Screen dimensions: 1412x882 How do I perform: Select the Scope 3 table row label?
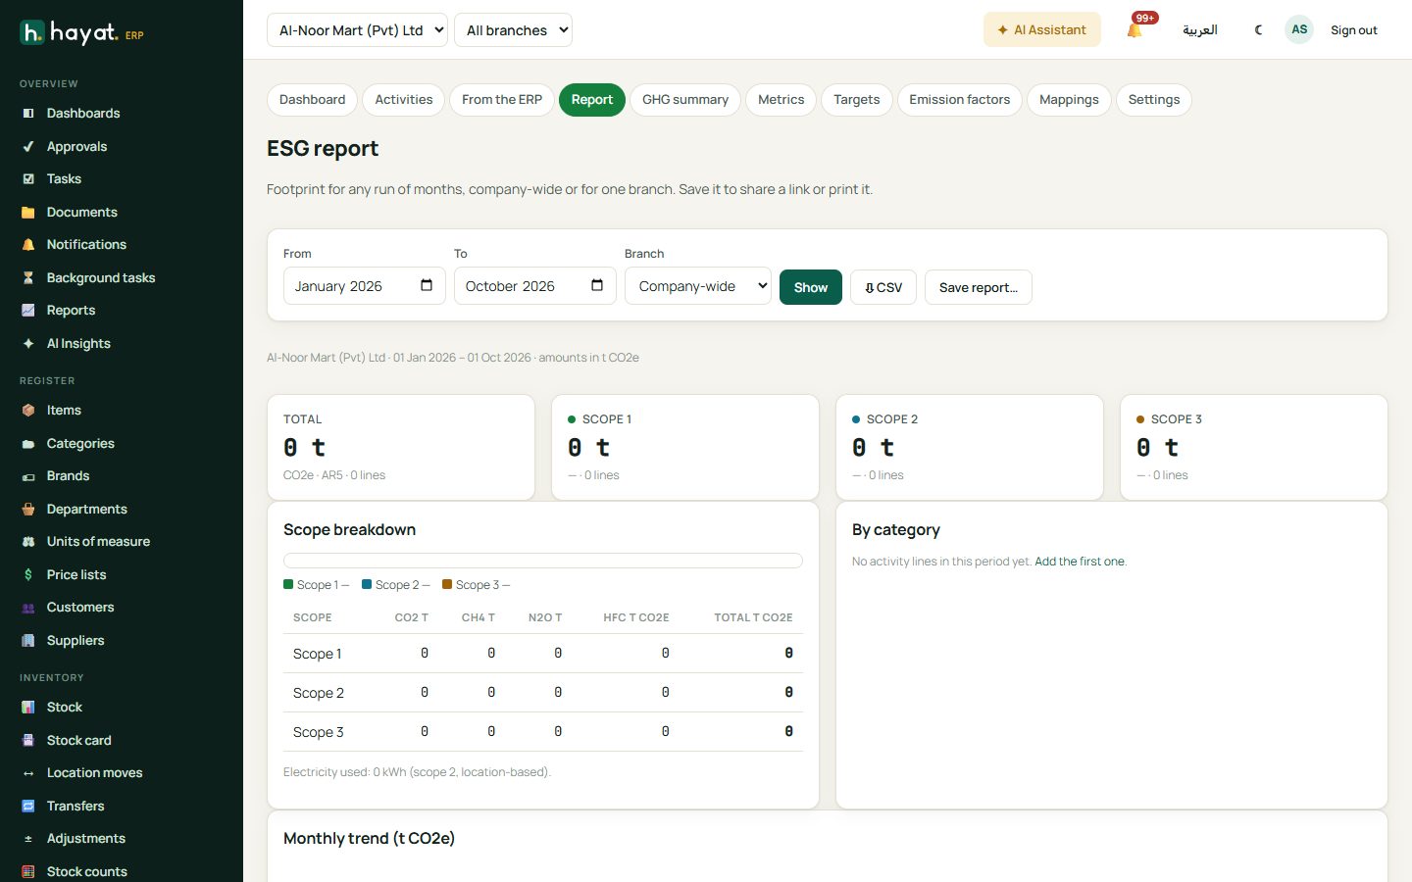pos(319,732)
